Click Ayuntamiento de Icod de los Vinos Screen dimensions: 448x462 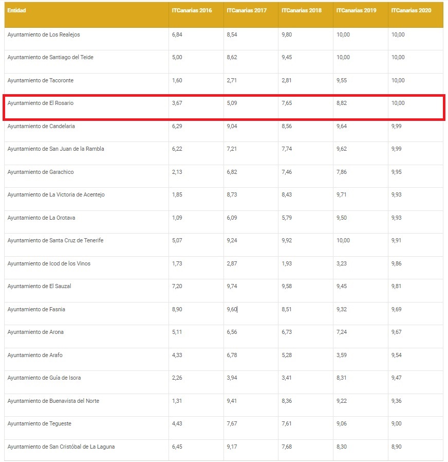pyautogui.click(x=49, y=263)
